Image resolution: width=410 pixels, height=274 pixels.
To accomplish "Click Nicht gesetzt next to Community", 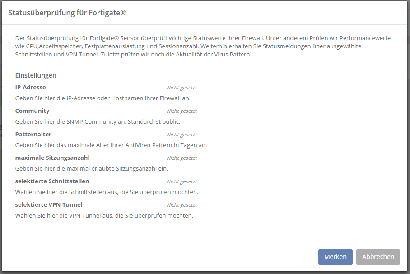I will pos(182,111).
